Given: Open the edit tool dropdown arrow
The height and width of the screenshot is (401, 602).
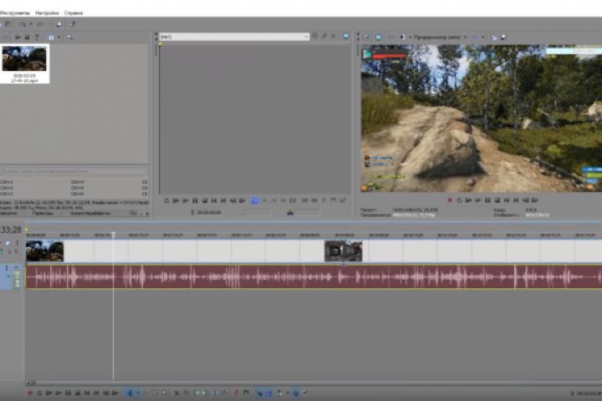Looking at the screenshot, I should click(x=137, y=393).
